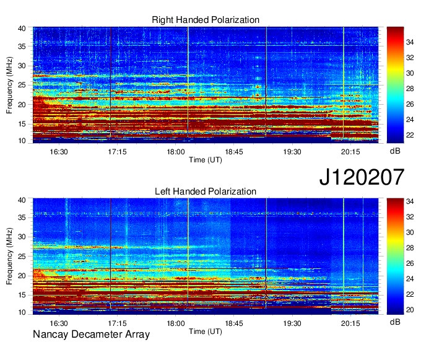Click the 20 value on left-handed color bar
This screenshot has height=342, width=421.
coord(410,310)
